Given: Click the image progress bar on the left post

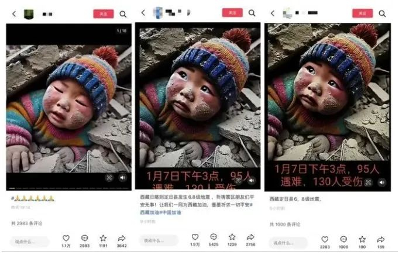Looking at the screenshot, I should coord(68,188).
